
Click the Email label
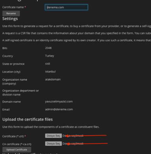click(6, 110)
